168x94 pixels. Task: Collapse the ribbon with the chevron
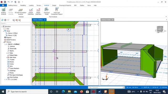point(166,16)
